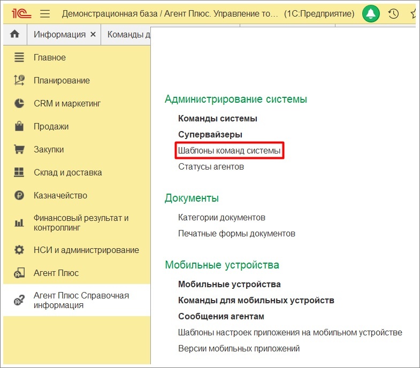Open Версии мобильных приложений link
420x368 pixels.
[239, 348]
